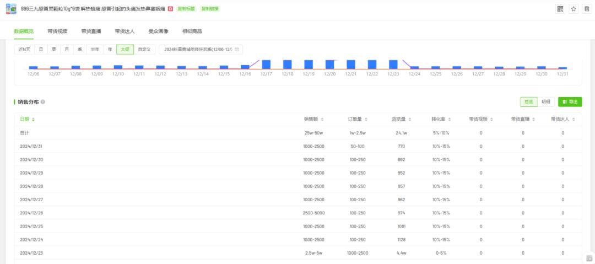Viewport: 595px width, 264px height.
Task: Open the 受众画像 tab
Action: [x=159, y=31]
